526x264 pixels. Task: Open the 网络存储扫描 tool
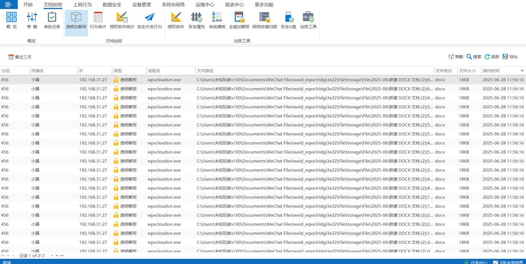265,20
